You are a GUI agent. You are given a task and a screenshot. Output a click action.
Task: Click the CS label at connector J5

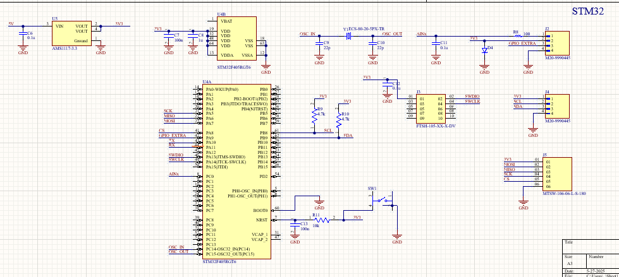(x=507, y=179)
